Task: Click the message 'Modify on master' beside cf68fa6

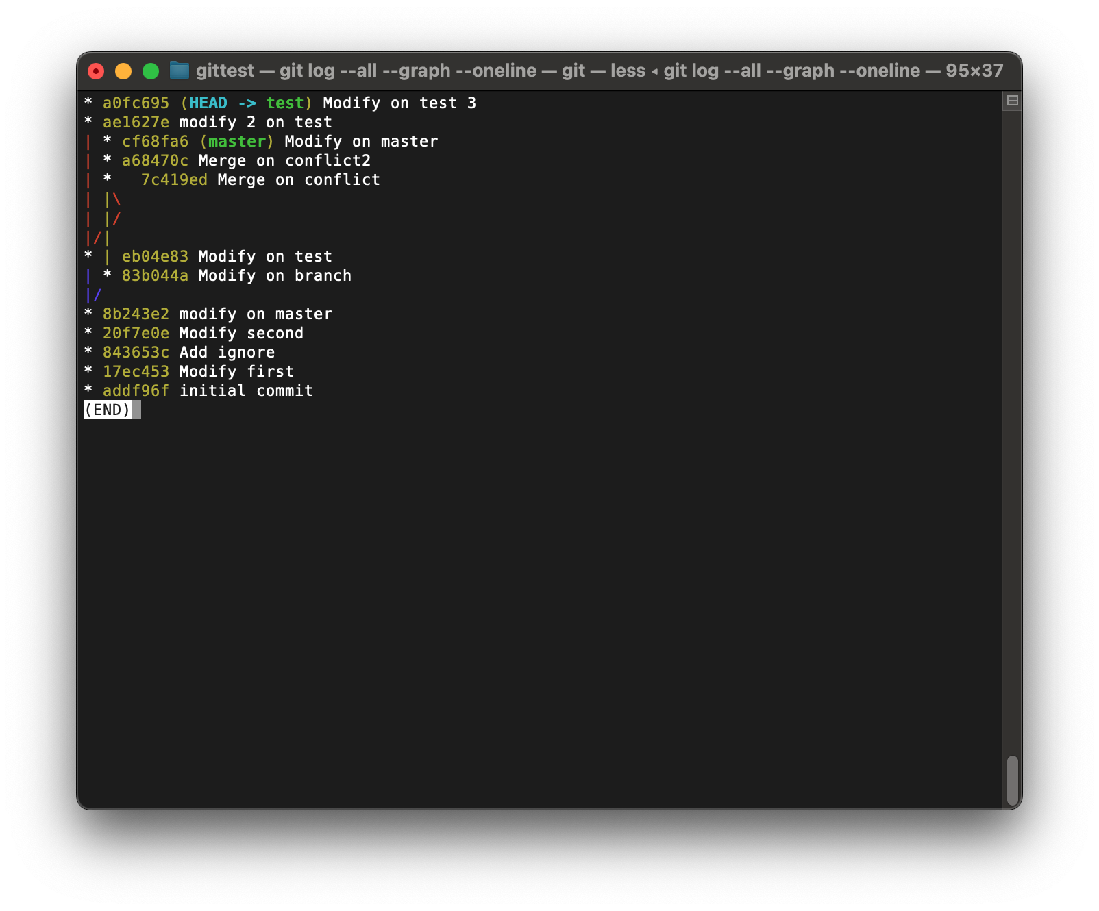Action: (x=361, y=142)
